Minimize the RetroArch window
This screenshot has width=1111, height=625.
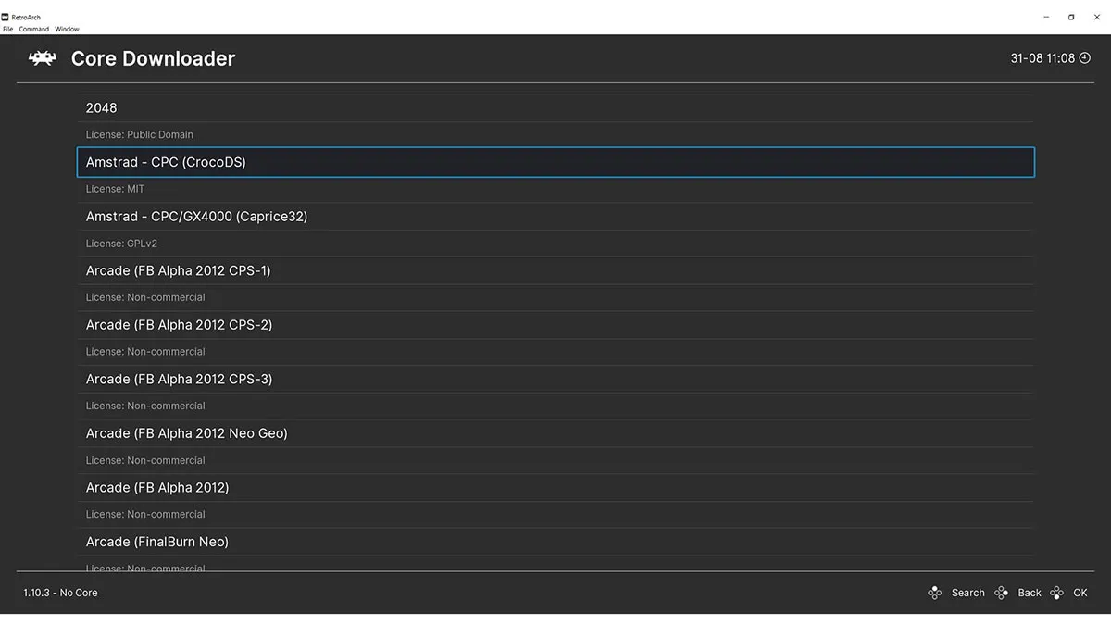coord(1046,17)
